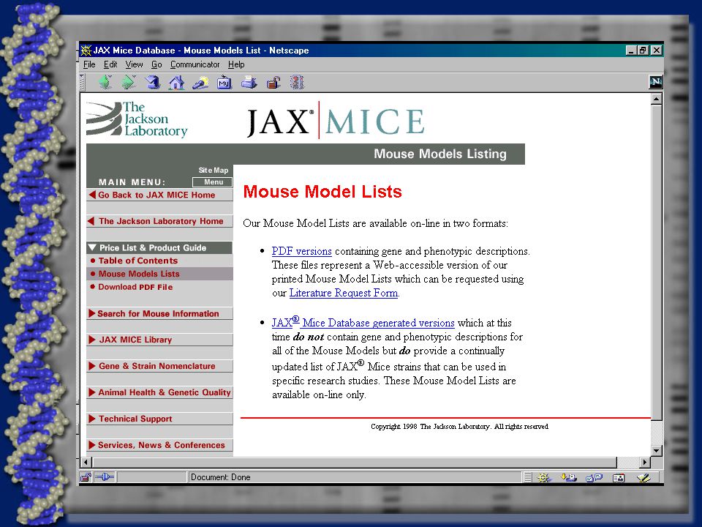Click the Site Map link
Screen dimensions: 702x527
tap(213, 171)
